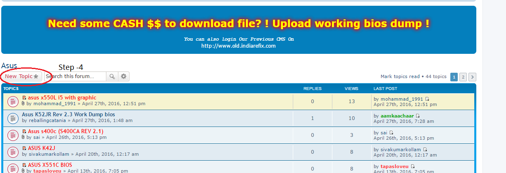Open author sai under Asus s400c topic
The image size is (506, 173).
tap(37, 138)
